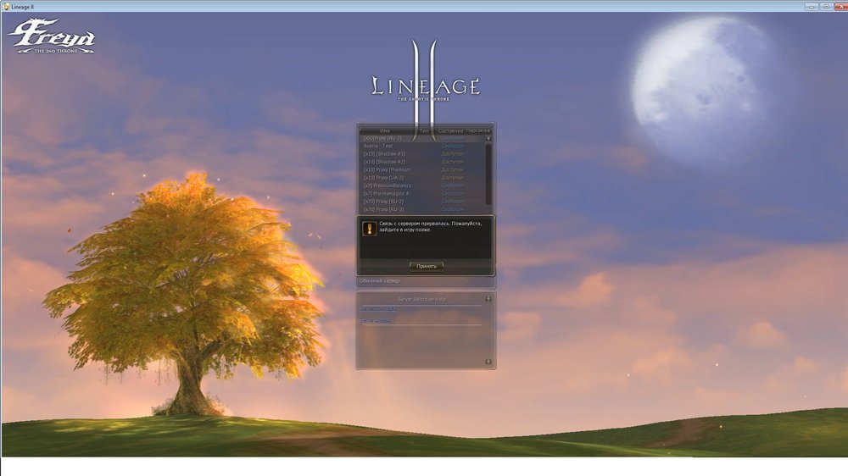Click the exclamation warning icon in dialog
Image resolution: width=848 pixels, height=476 pixels.
[369, 229]
